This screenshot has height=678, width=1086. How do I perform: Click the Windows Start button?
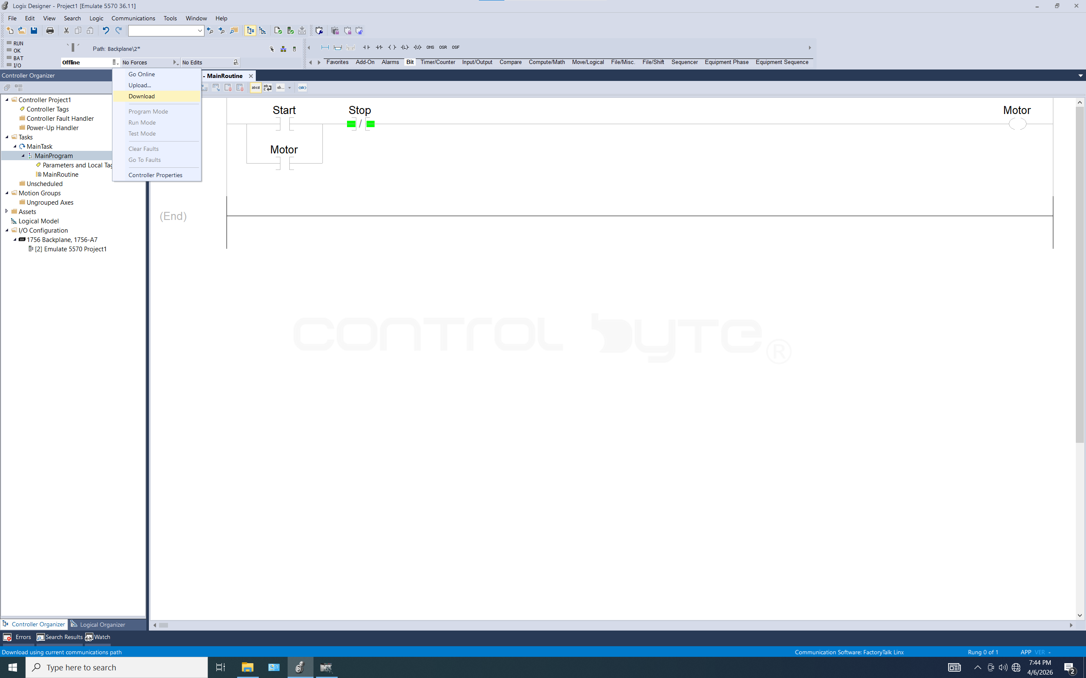13,667
